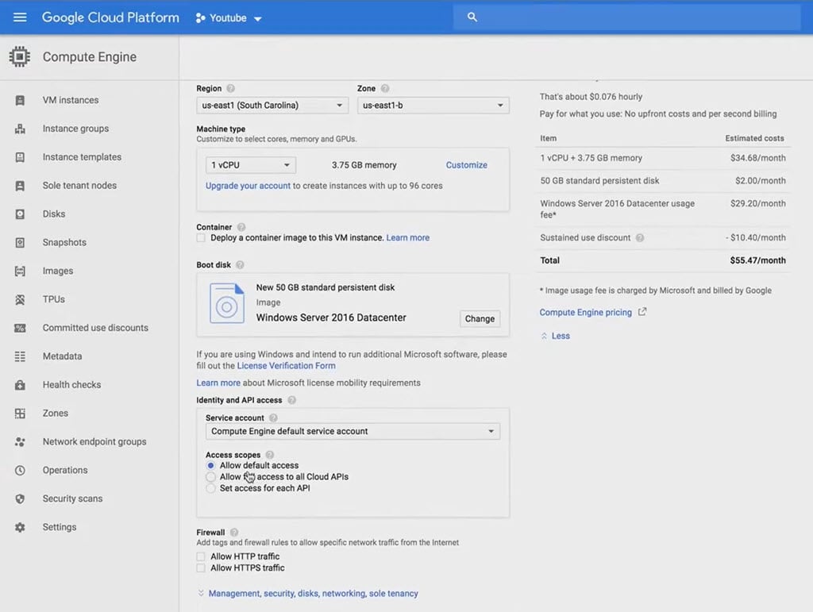Open Metadata in the sidebar
Image resolution: width=813 pixels, height=612 pixels.
point(62,356)
